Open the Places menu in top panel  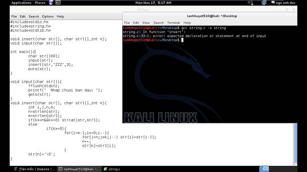click(x=40, y=3)
